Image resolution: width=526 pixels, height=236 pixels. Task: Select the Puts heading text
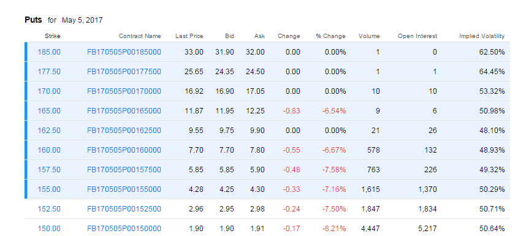(x=33, y=20)
